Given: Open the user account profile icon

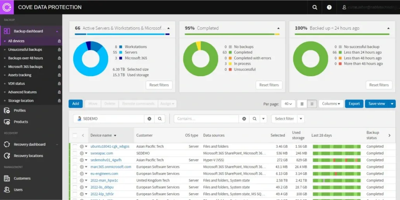Looking at the screenshot, I should click(x=344, y=8).
